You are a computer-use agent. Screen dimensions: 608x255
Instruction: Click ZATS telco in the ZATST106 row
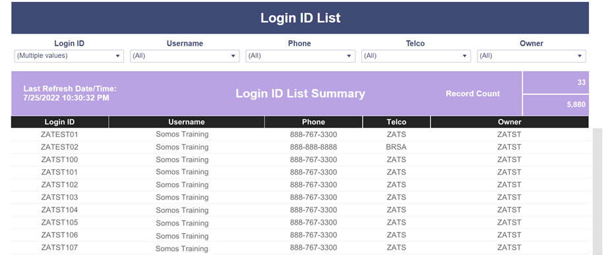(396, 235)
